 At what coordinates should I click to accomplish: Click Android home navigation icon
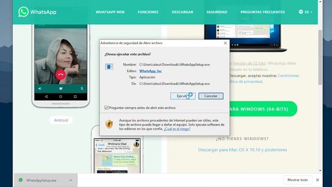(61, 97)
